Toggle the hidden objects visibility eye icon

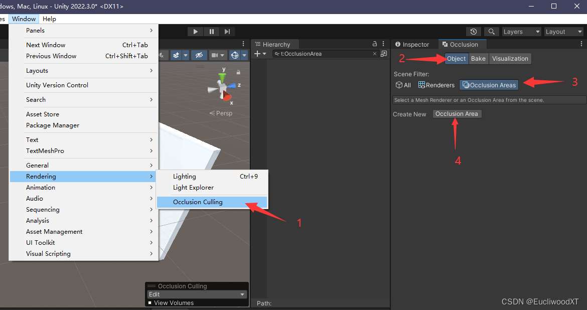pyautogui.click(x=199, y=55)
